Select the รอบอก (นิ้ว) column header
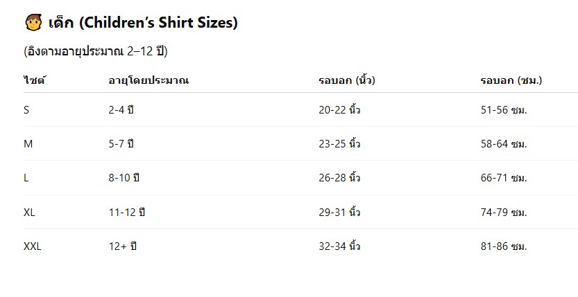 point(347,80)
